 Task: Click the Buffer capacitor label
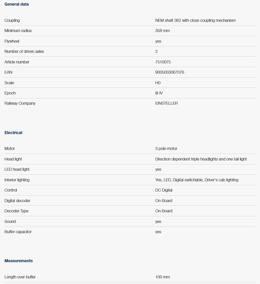pyautogui.click(x=18, y=232)
